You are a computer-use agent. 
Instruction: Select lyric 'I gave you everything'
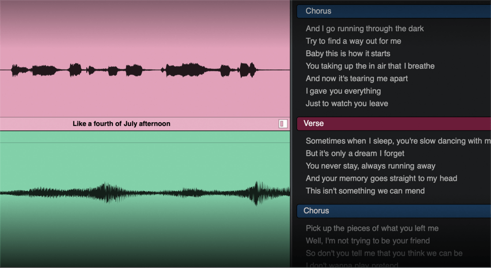[343, 91]
